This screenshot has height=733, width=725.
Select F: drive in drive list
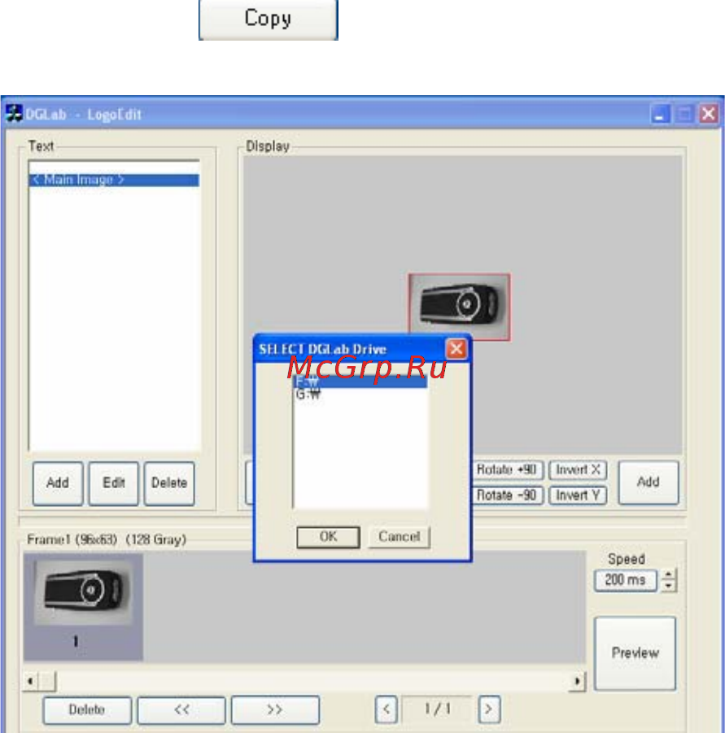click(360, 382)
